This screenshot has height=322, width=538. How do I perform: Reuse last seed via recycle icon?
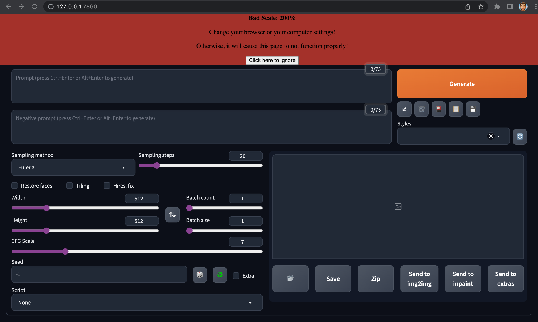(x=220, y=275)
